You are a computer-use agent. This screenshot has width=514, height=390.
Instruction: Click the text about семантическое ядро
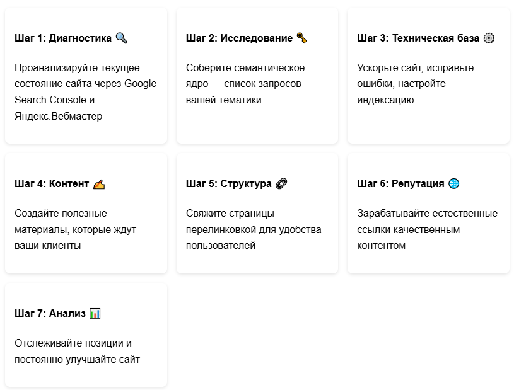[245, 83]
